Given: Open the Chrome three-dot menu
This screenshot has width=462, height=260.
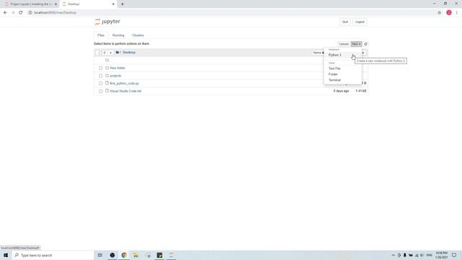Looking at the screenshot, I should pos(457,13).
